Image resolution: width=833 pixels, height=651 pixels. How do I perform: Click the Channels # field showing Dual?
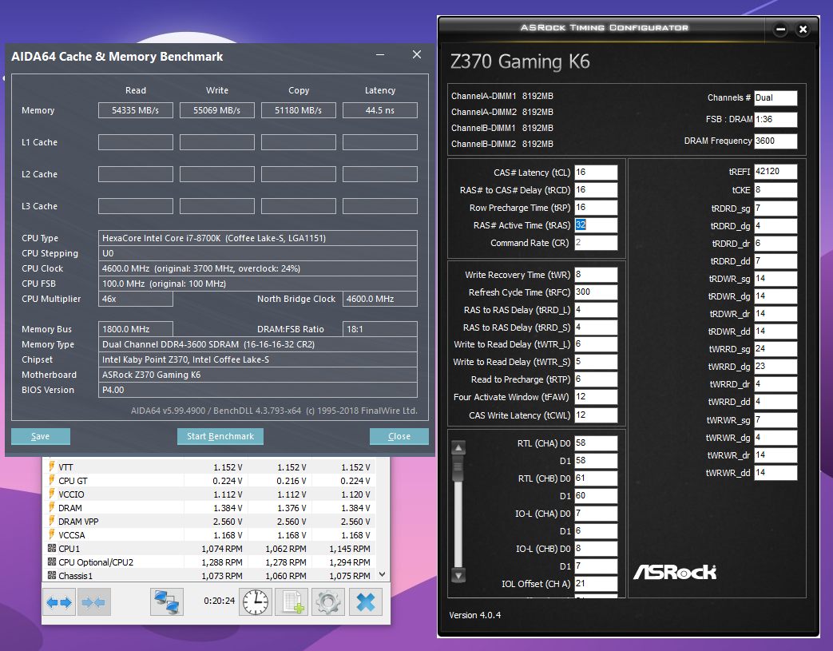tap(775, 97)
